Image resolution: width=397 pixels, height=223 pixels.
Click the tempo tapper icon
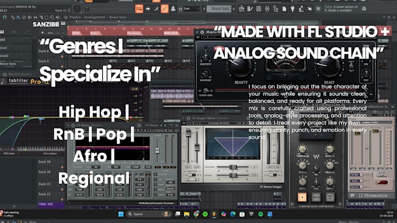click(x=301, y=9)
